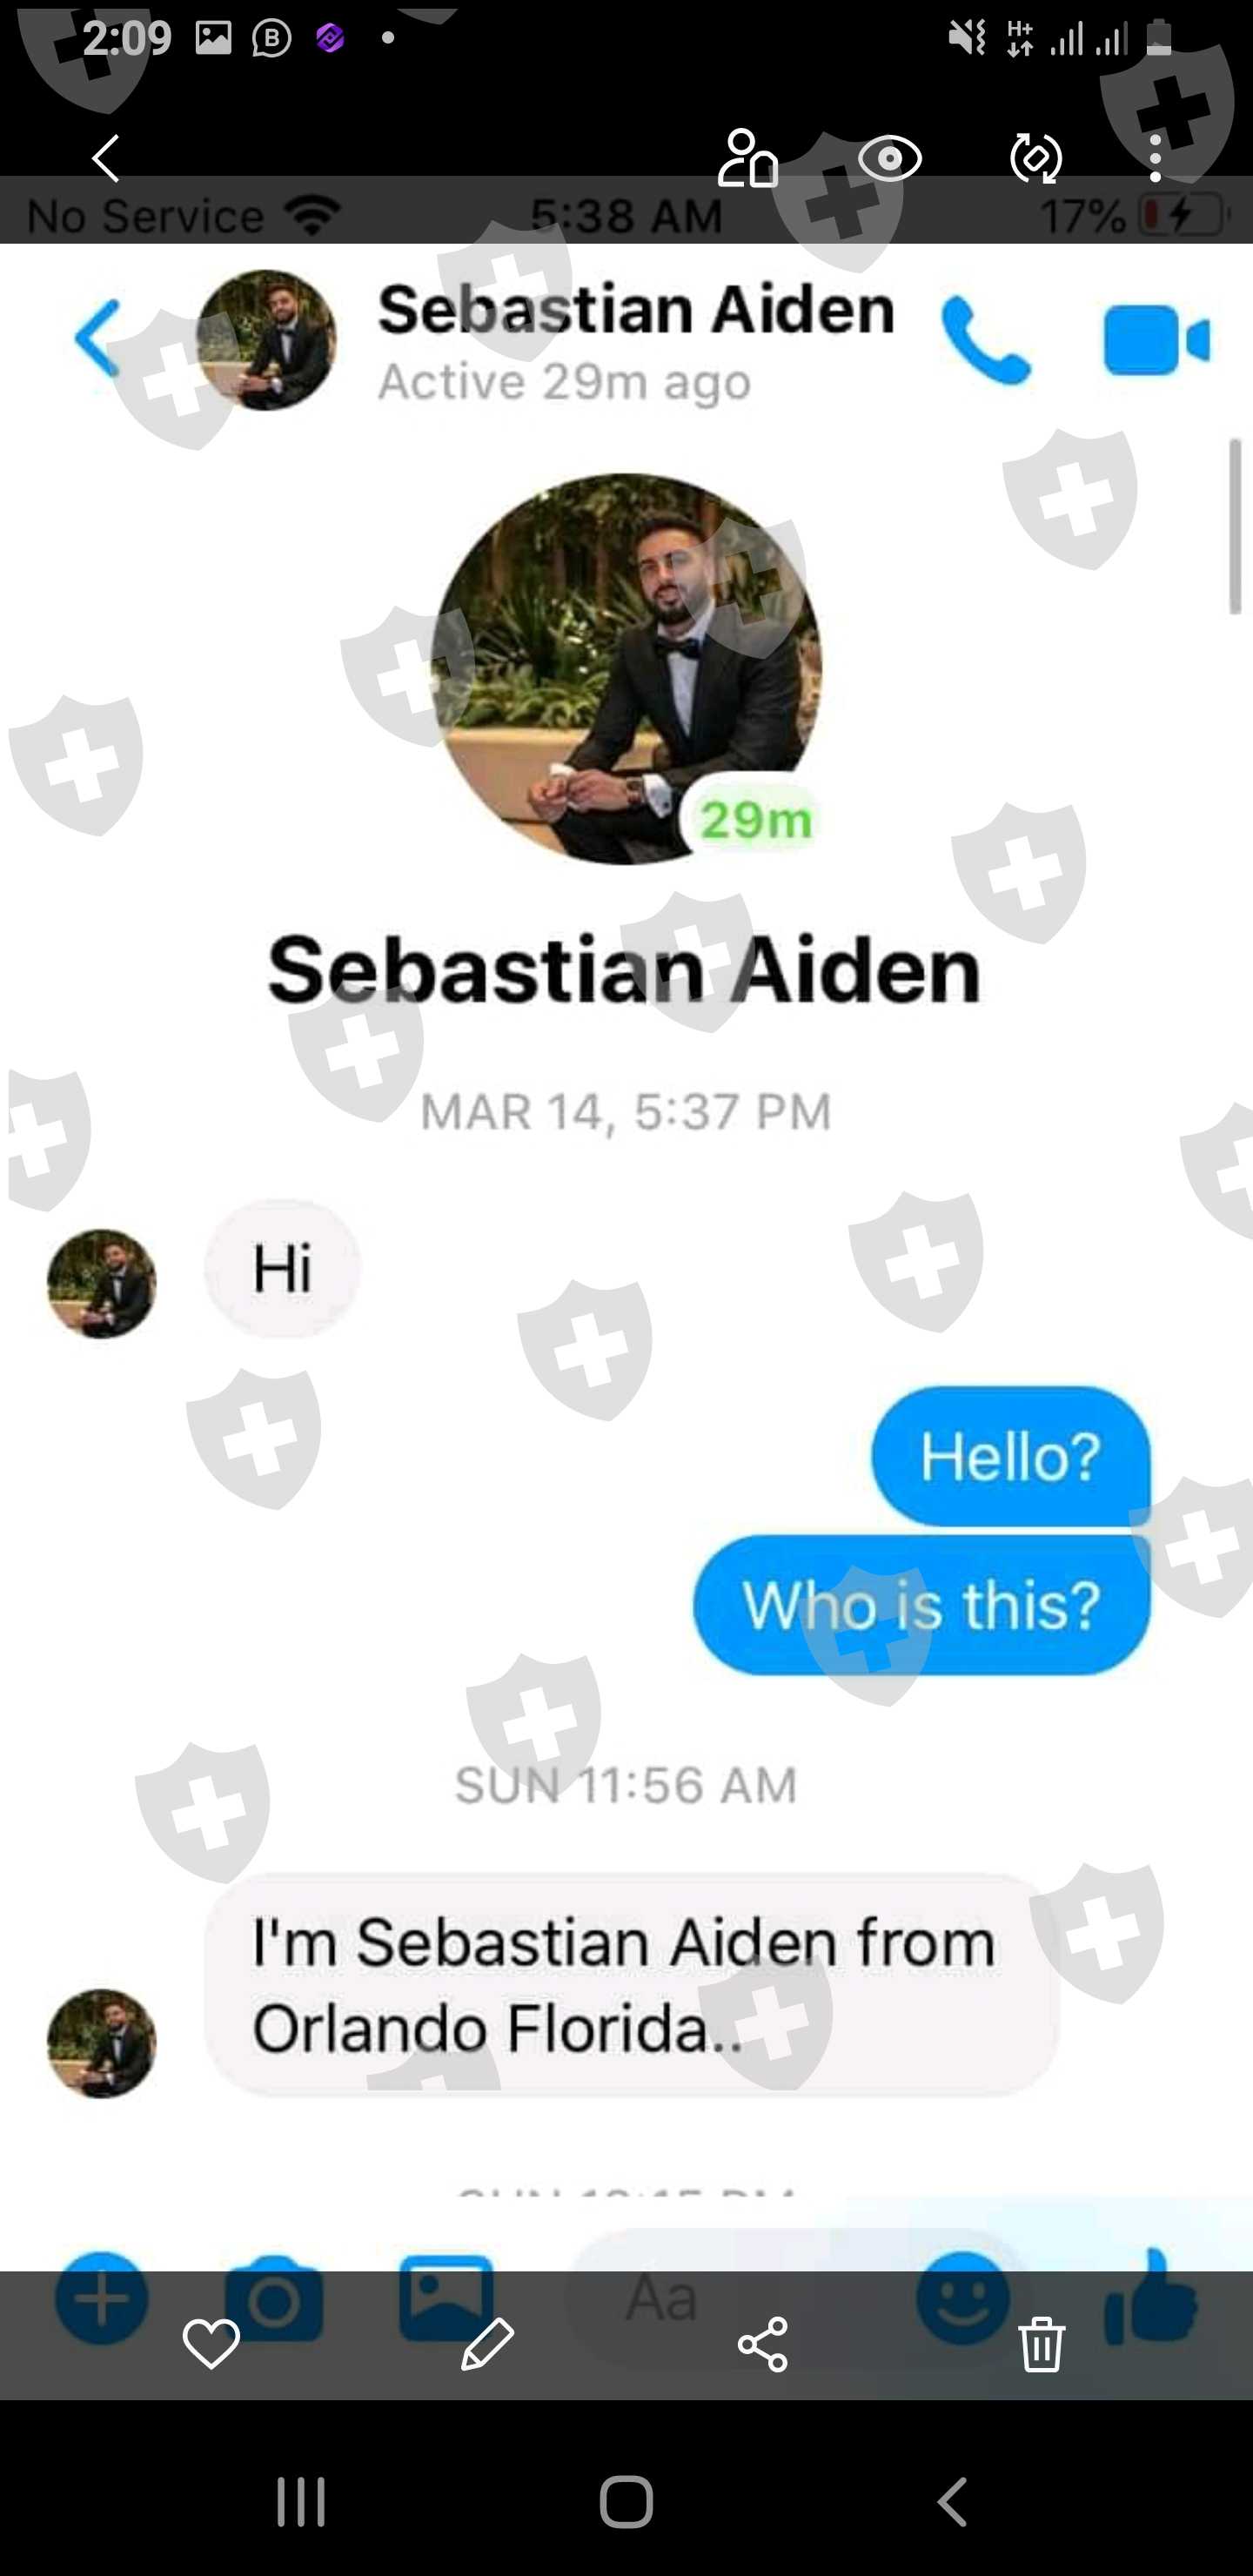The height and width of the screenshot is (2576, 1253).
Task: Start a voice call with Sebastian Aiden
Action: coord(985,340)
